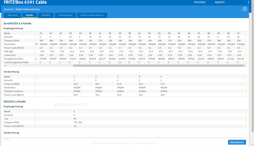This screenshot has height=146, width=254.
Task: Go to the Einstellungen tab
Action: point(65,15)
